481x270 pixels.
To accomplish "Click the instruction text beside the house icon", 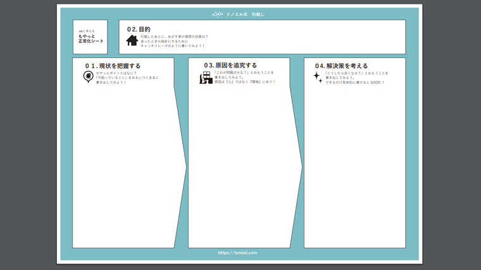I will [173, 41].
